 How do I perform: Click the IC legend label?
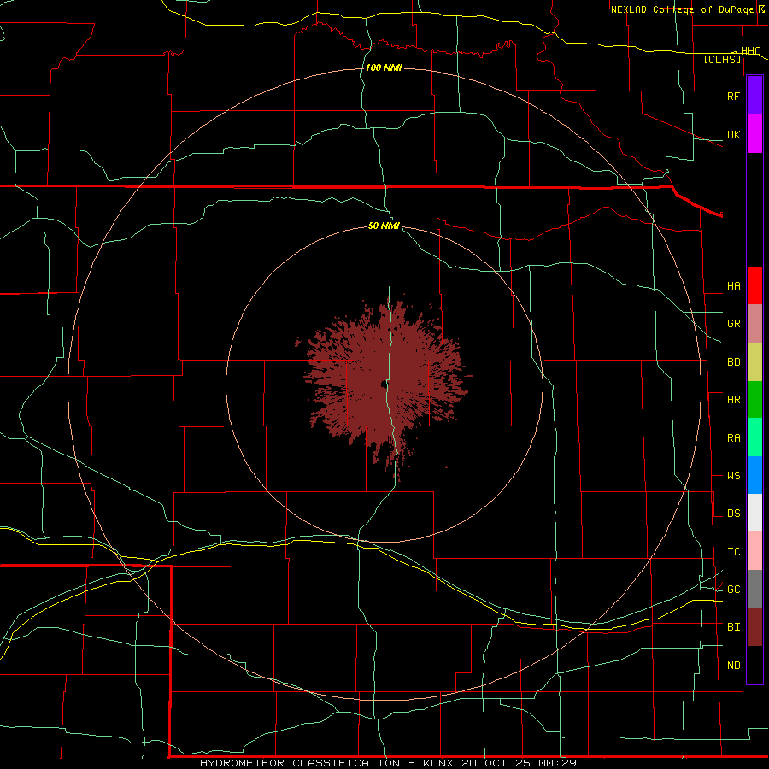733,552
